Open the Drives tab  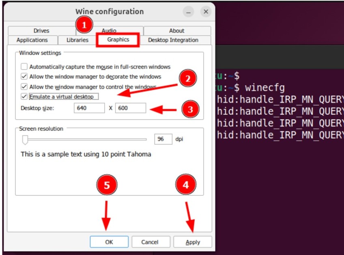pyautogui.click(x=41, y=31)
